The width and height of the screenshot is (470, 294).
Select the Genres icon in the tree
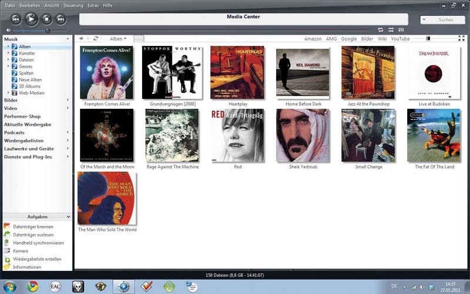(x=14, y=66)
